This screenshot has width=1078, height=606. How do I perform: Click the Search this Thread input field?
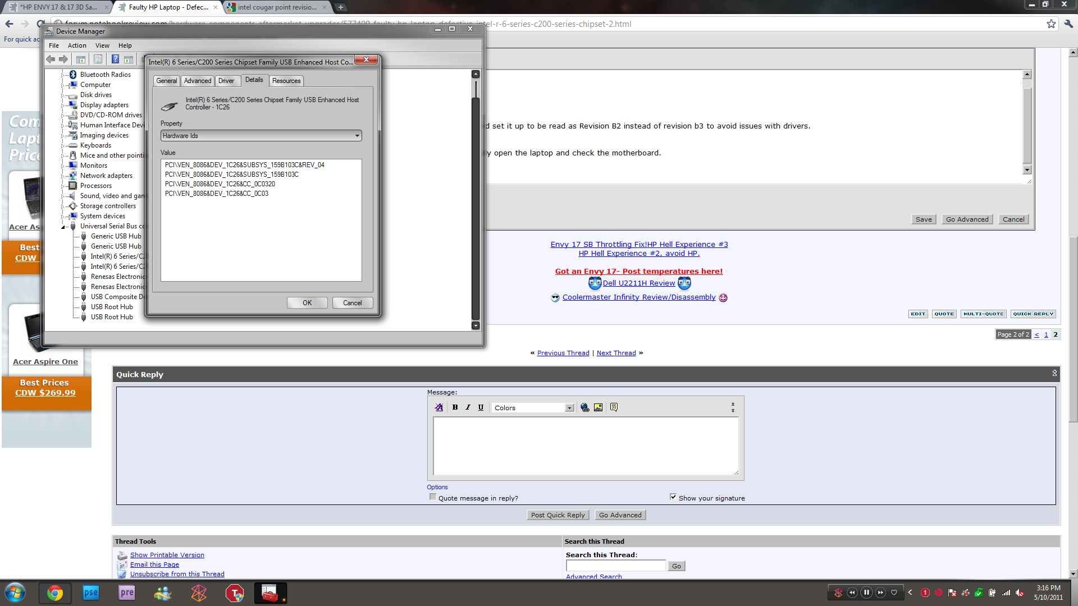click(615, 566)
